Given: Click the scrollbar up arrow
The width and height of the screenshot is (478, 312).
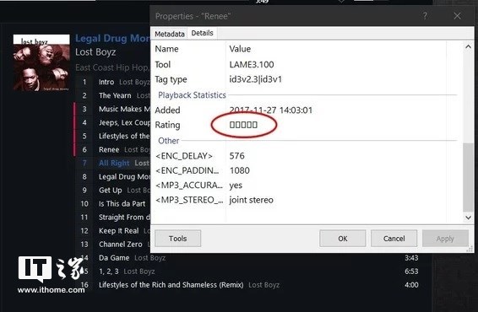Looking at the screenshot, I should click(x=468, y=47).
